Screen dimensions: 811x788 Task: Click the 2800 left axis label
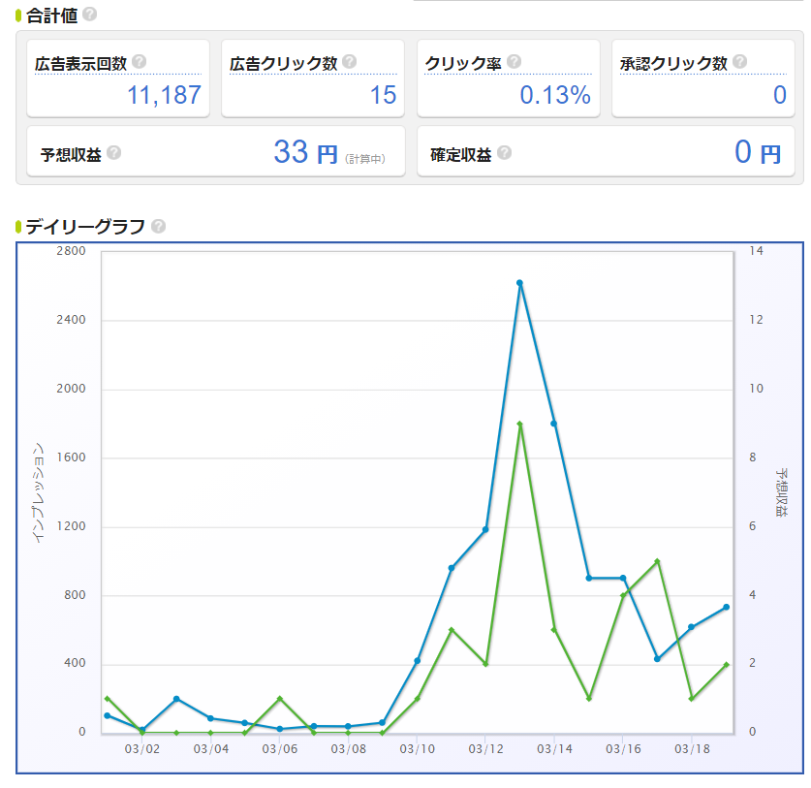tap(71, 250)
